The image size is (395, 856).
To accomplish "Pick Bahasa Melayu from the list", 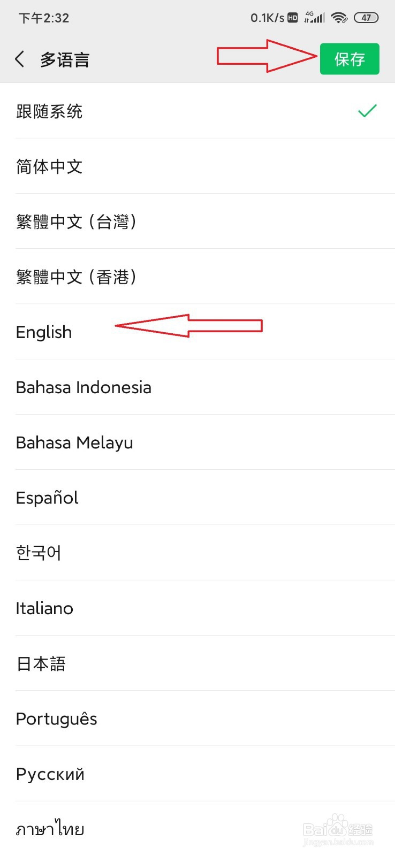I will tap(74, 442).
